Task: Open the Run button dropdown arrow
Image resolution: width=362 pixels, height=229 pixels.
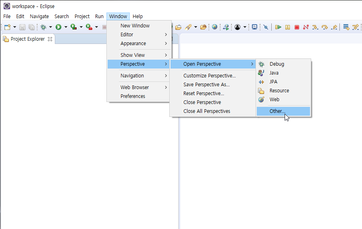Action: [66, 27]
